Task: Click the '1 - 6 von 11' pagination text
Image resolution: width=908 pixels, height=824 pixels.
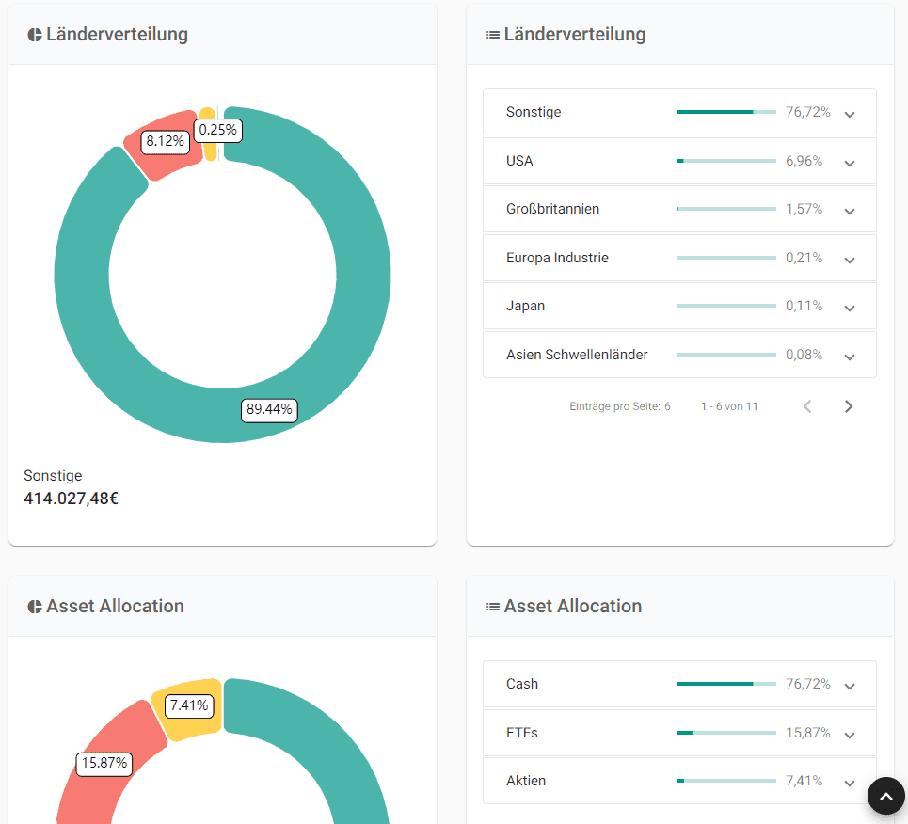Action: (729, 406)
